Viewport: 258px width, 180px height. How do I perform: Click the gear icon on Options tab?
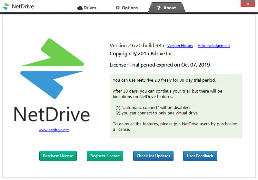point(118,8)
